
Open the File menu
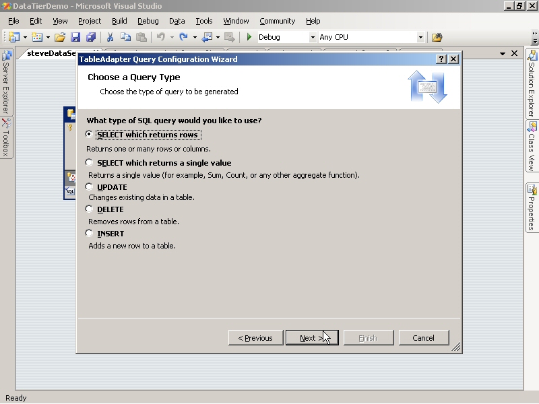point(13,21)
